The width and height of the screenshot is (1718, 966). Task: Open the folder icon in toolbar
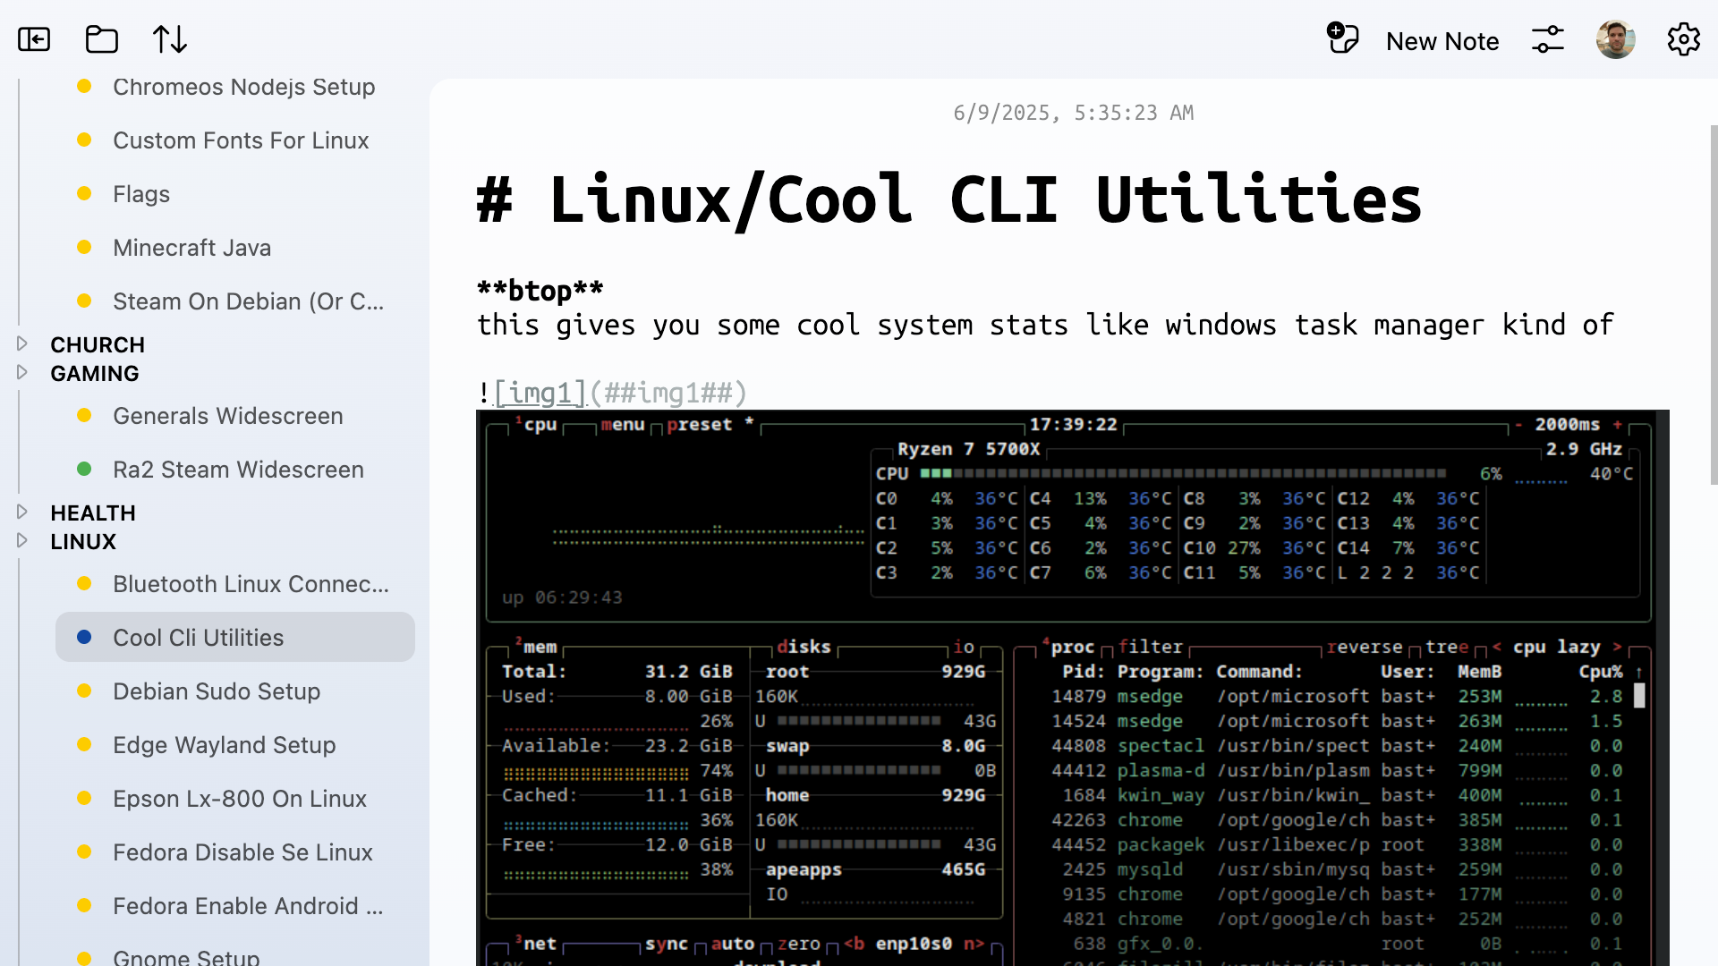point(102,39)
